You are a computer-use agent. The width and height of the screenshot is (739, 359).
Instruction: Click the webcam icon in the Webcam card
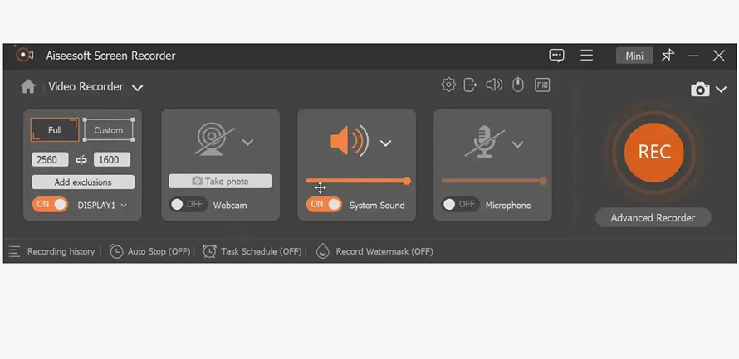pyautogui.click(x=214, y=138)
